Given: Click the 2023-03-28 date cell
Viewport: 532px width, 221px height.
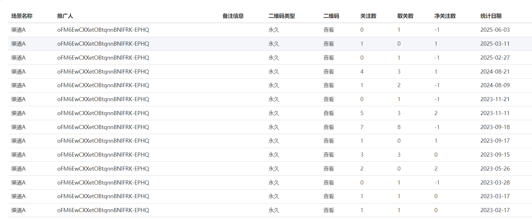Looking at the screenshot, I should [x=495, y=183].
